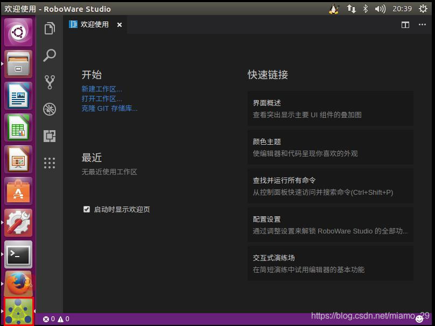Launch LibreOffice Calc from launcher
This screenshot has height=326, width=435.
18,127
